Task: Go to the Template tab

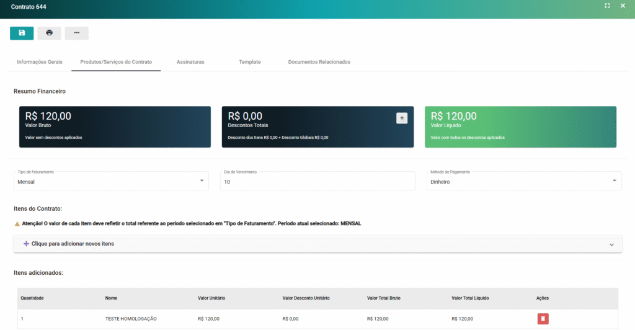Action: 249,62
